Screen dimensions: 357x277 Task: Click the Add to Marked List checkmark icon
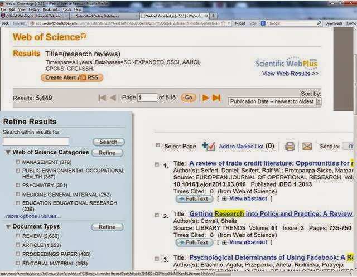coord(208,146)
